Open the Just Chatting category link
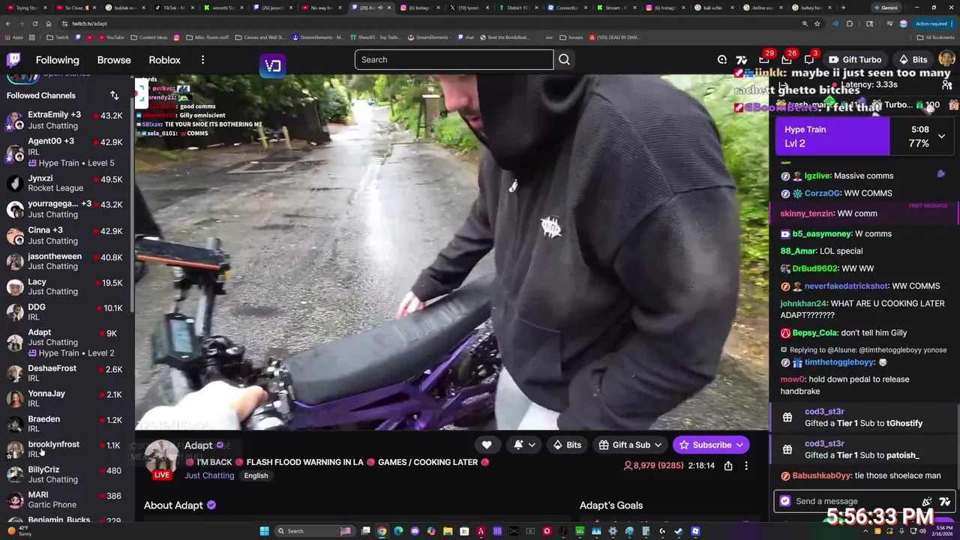Viewport: 960px width, 540px height. (209, 475)
